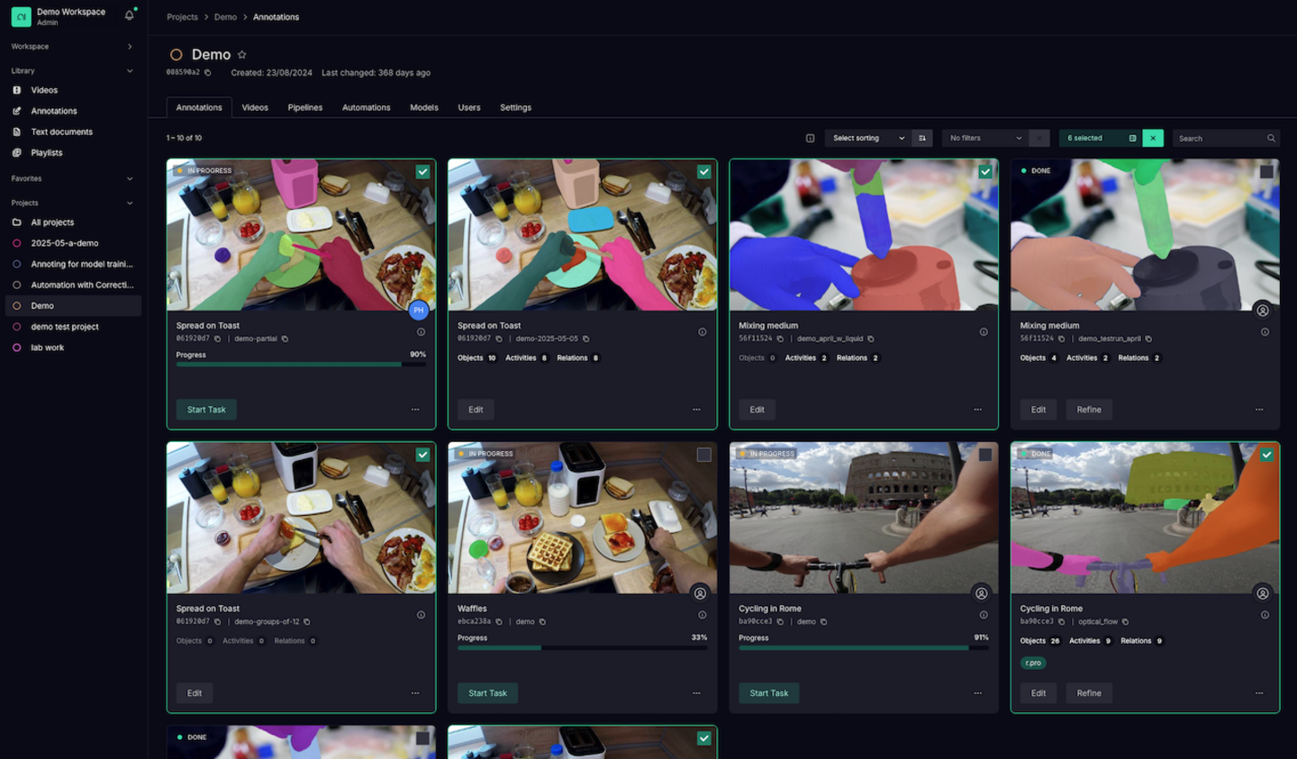Open the No filters dropdown
The width and height of the screenshot is (1297, 759).
click(985, 138)
